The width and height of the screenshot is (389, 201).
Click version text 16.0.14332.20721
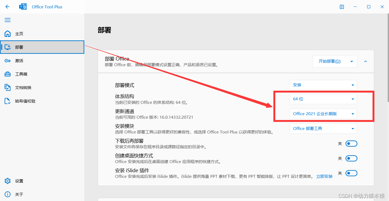pos(176,117)
